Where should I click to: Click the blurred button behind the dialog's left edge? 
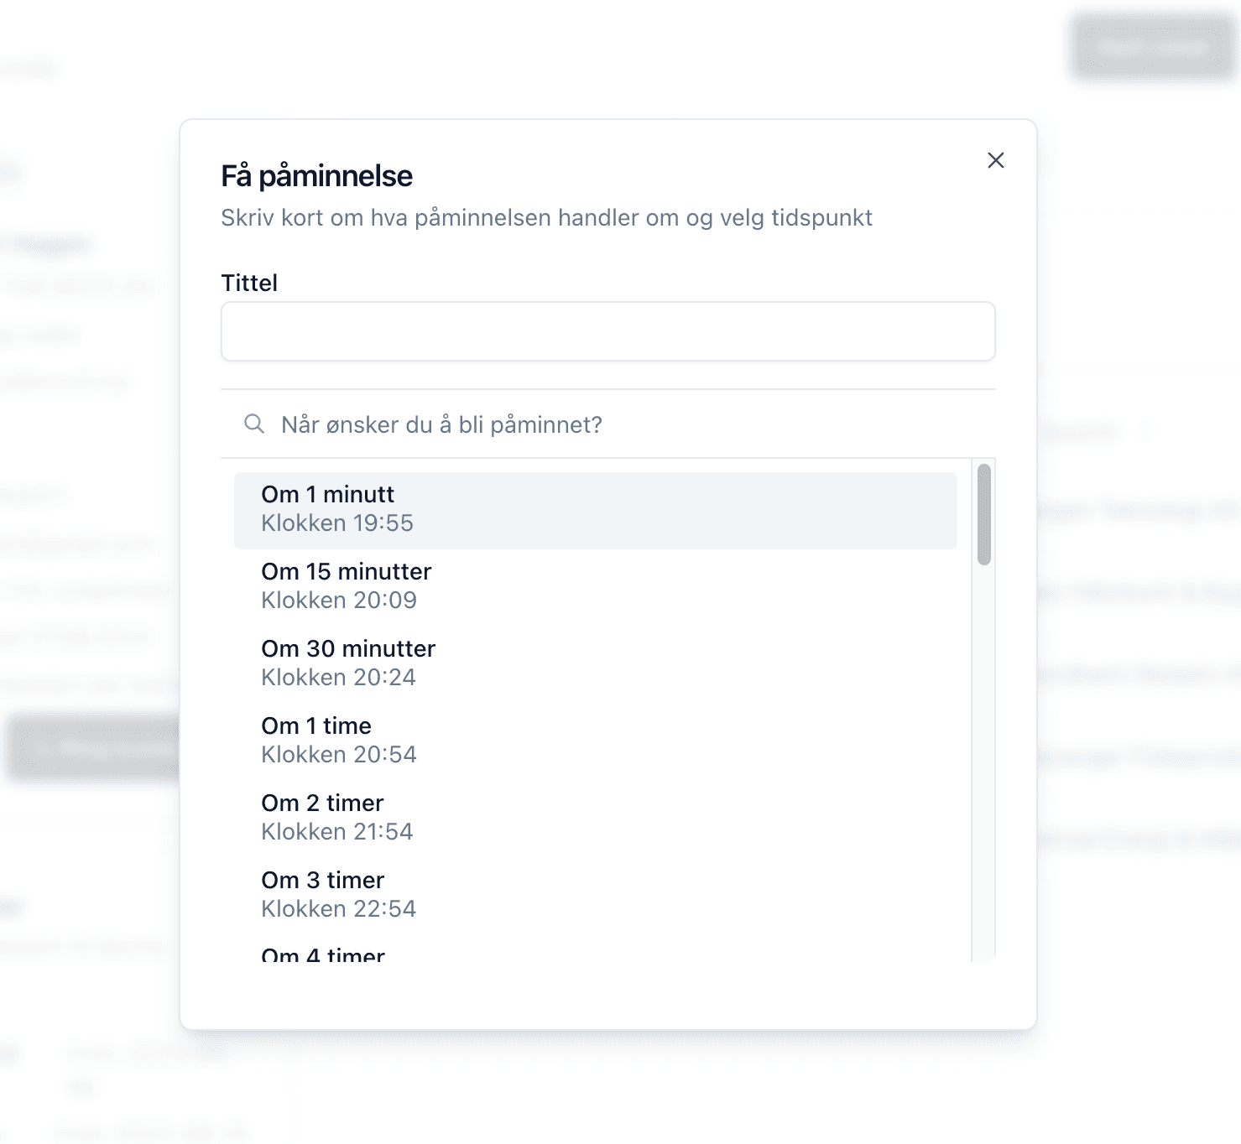tap(92, 748)
